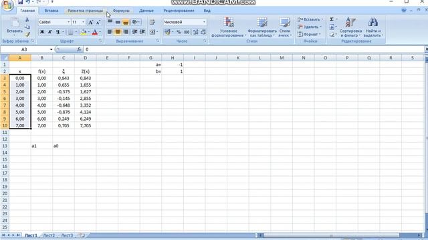Click the AutoSum sigma icon
Viewport: 428px width, 240px height.
pyautogui.click(x=332, y=19)
